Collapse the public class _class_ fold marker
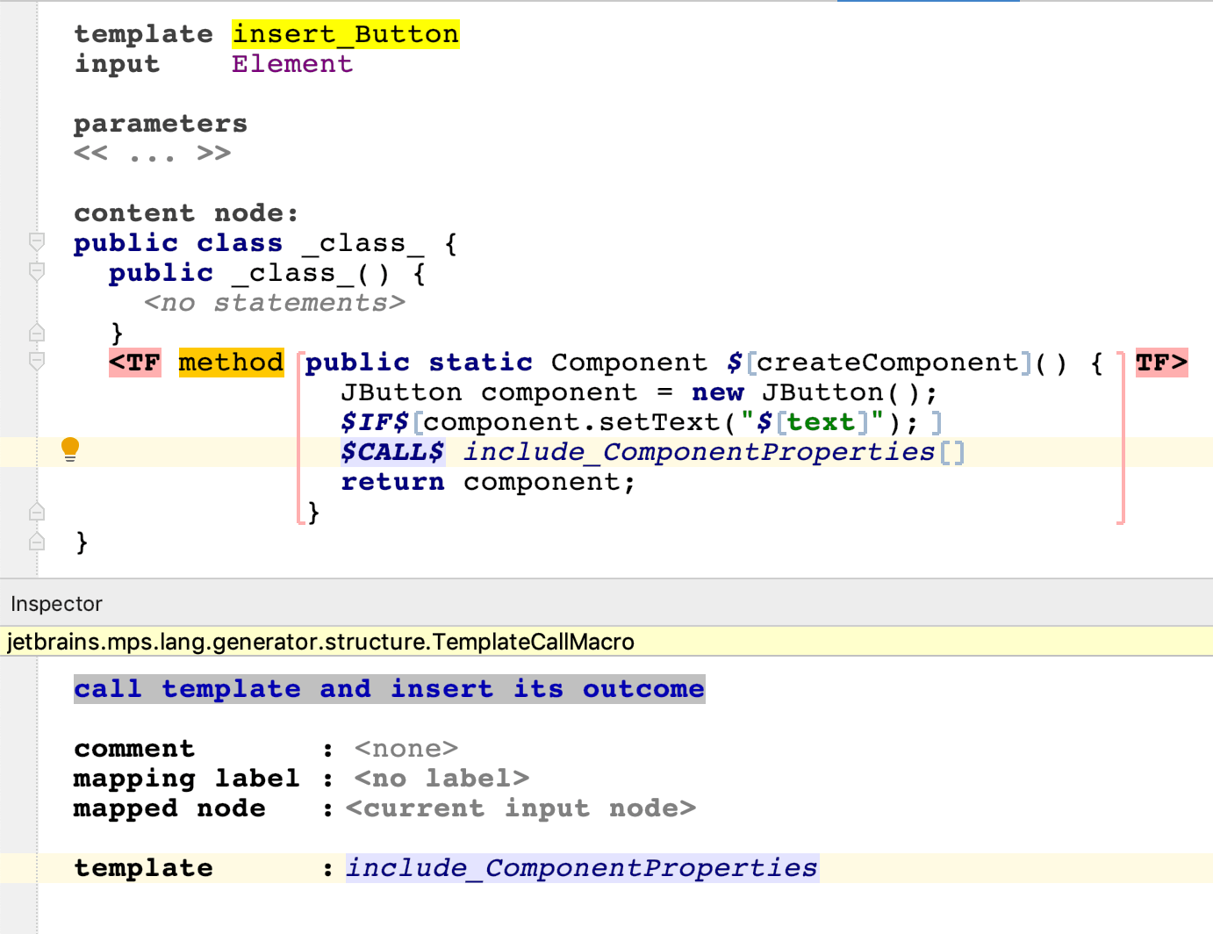The image size is (1213, 934). (x=37, y=242)
